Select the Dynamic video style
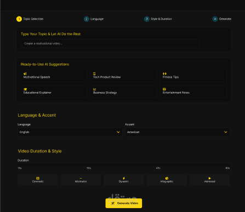Image resolution: width=245 pixels, height=212 pixels. tap(124, 180)
